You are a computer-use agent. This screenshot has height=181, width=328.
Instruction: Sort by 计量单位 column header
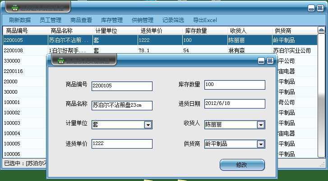(115, 31)
